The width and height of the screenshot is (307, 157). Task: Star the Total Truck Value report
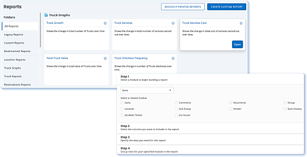(x=105, y=58)
